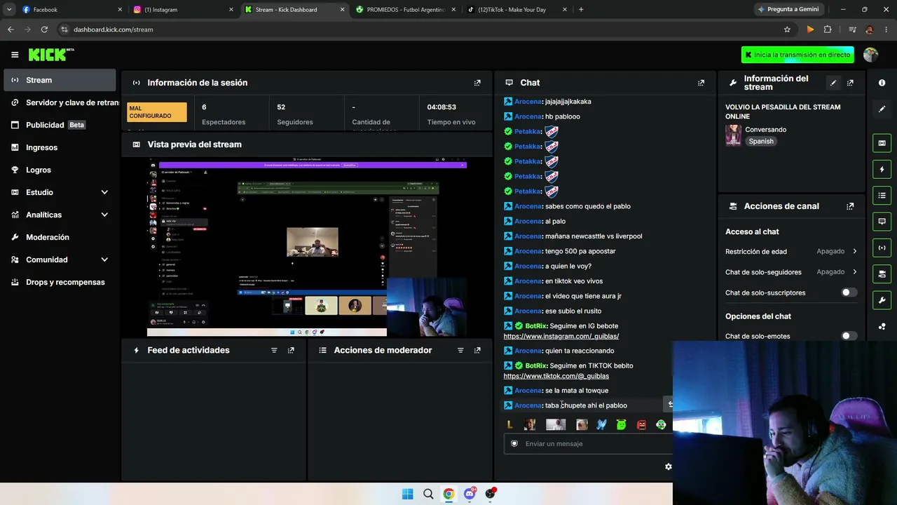Click the Spanish language tag
This screenshot has height=505, width=897.
coord(761,141)
